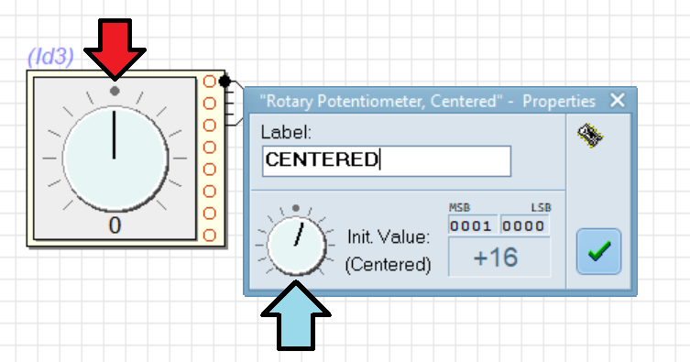Image resolution: width=690 pixels, height=362 pixels.
Task: Click the Label field containing CENTERED
Action: click(387, 161)
